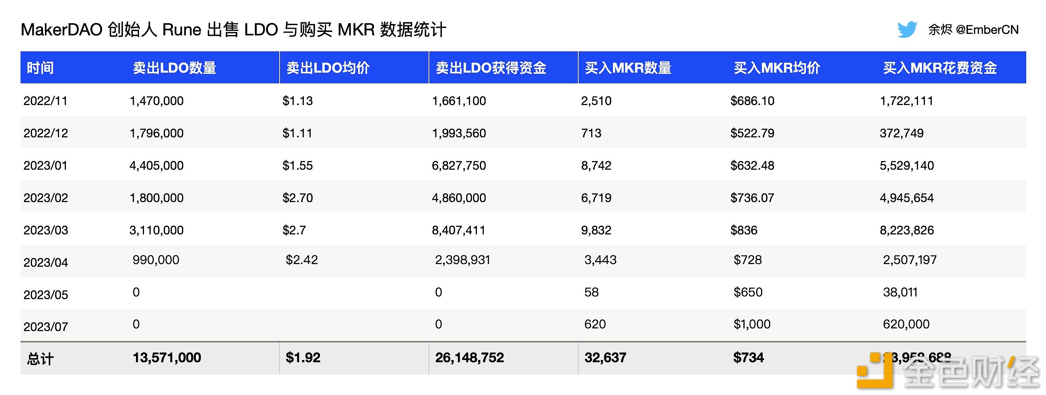The image size is (1046, 395).
Task: Click the 4,860,000 proceeds cell
Action: (459, 198)
